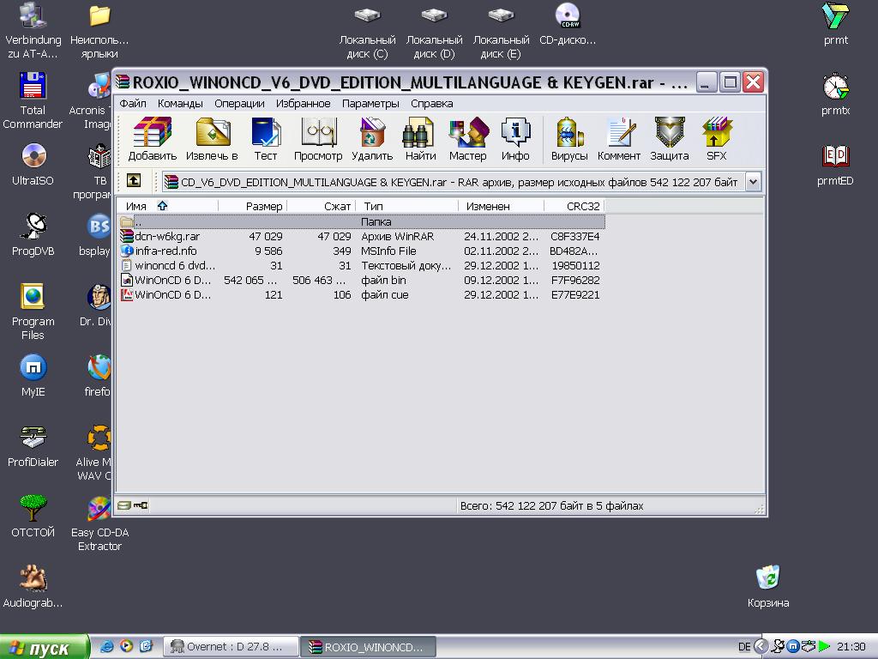
Task: Scan archive with Вирусы tool
Action: 569,139
